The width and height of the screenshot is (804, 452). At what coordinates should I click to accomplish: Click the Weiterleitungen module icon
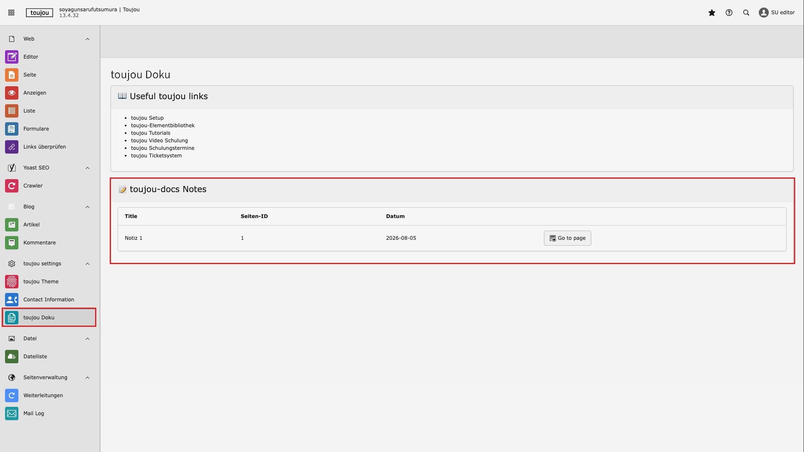(12, 395)
